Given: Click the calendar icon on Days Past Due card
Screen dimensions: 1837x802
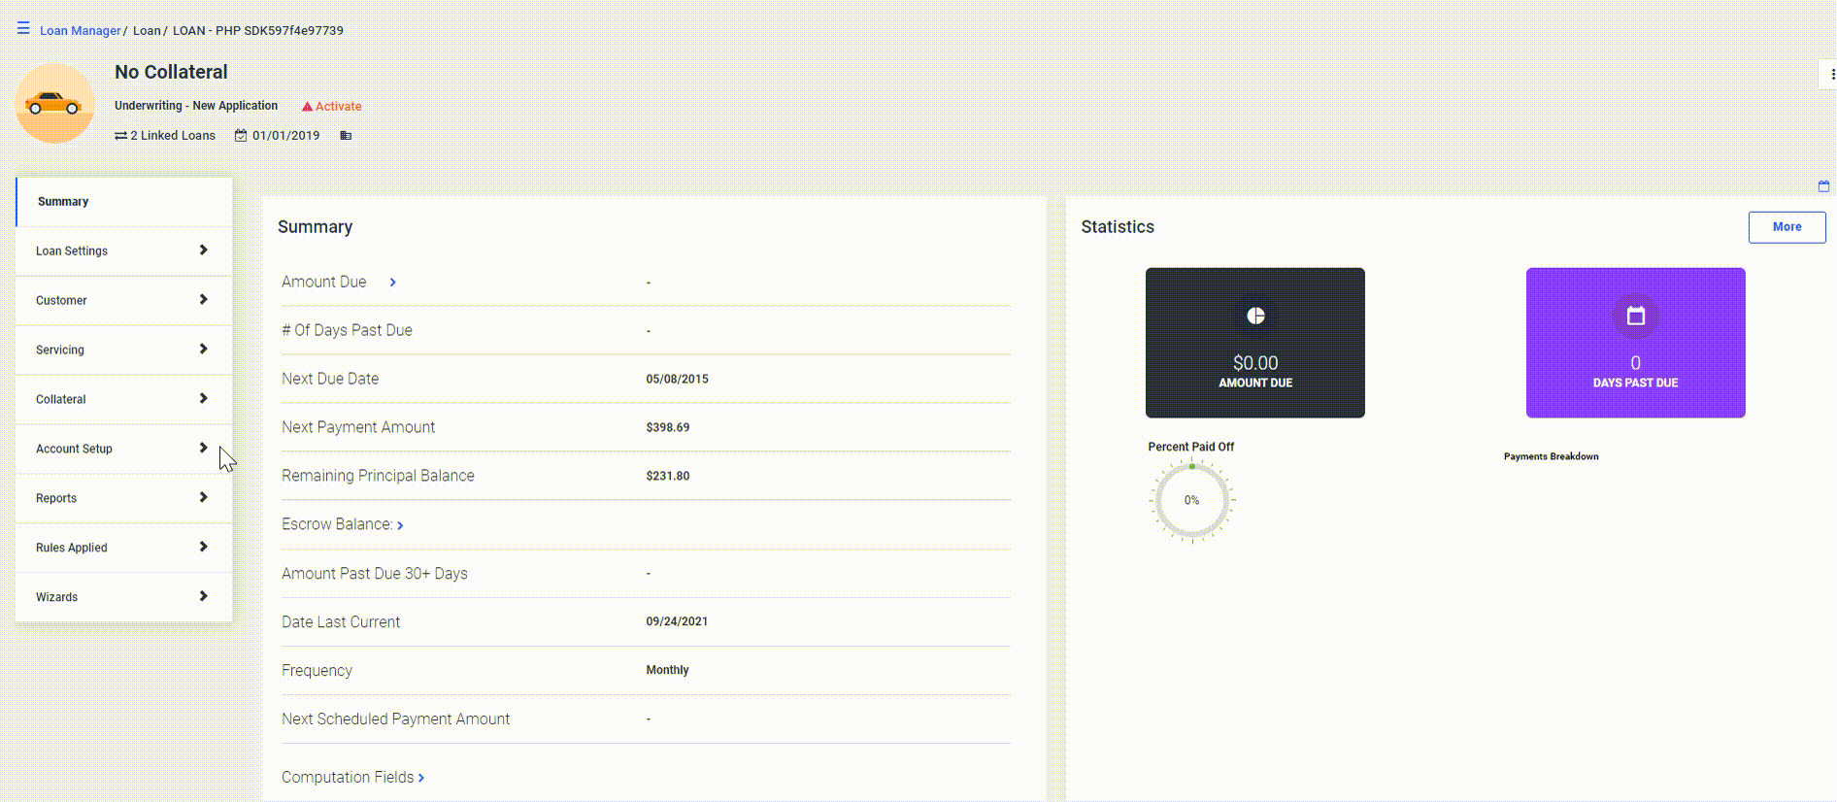Looking at the screenshot, I should (x=1636, y=316).
